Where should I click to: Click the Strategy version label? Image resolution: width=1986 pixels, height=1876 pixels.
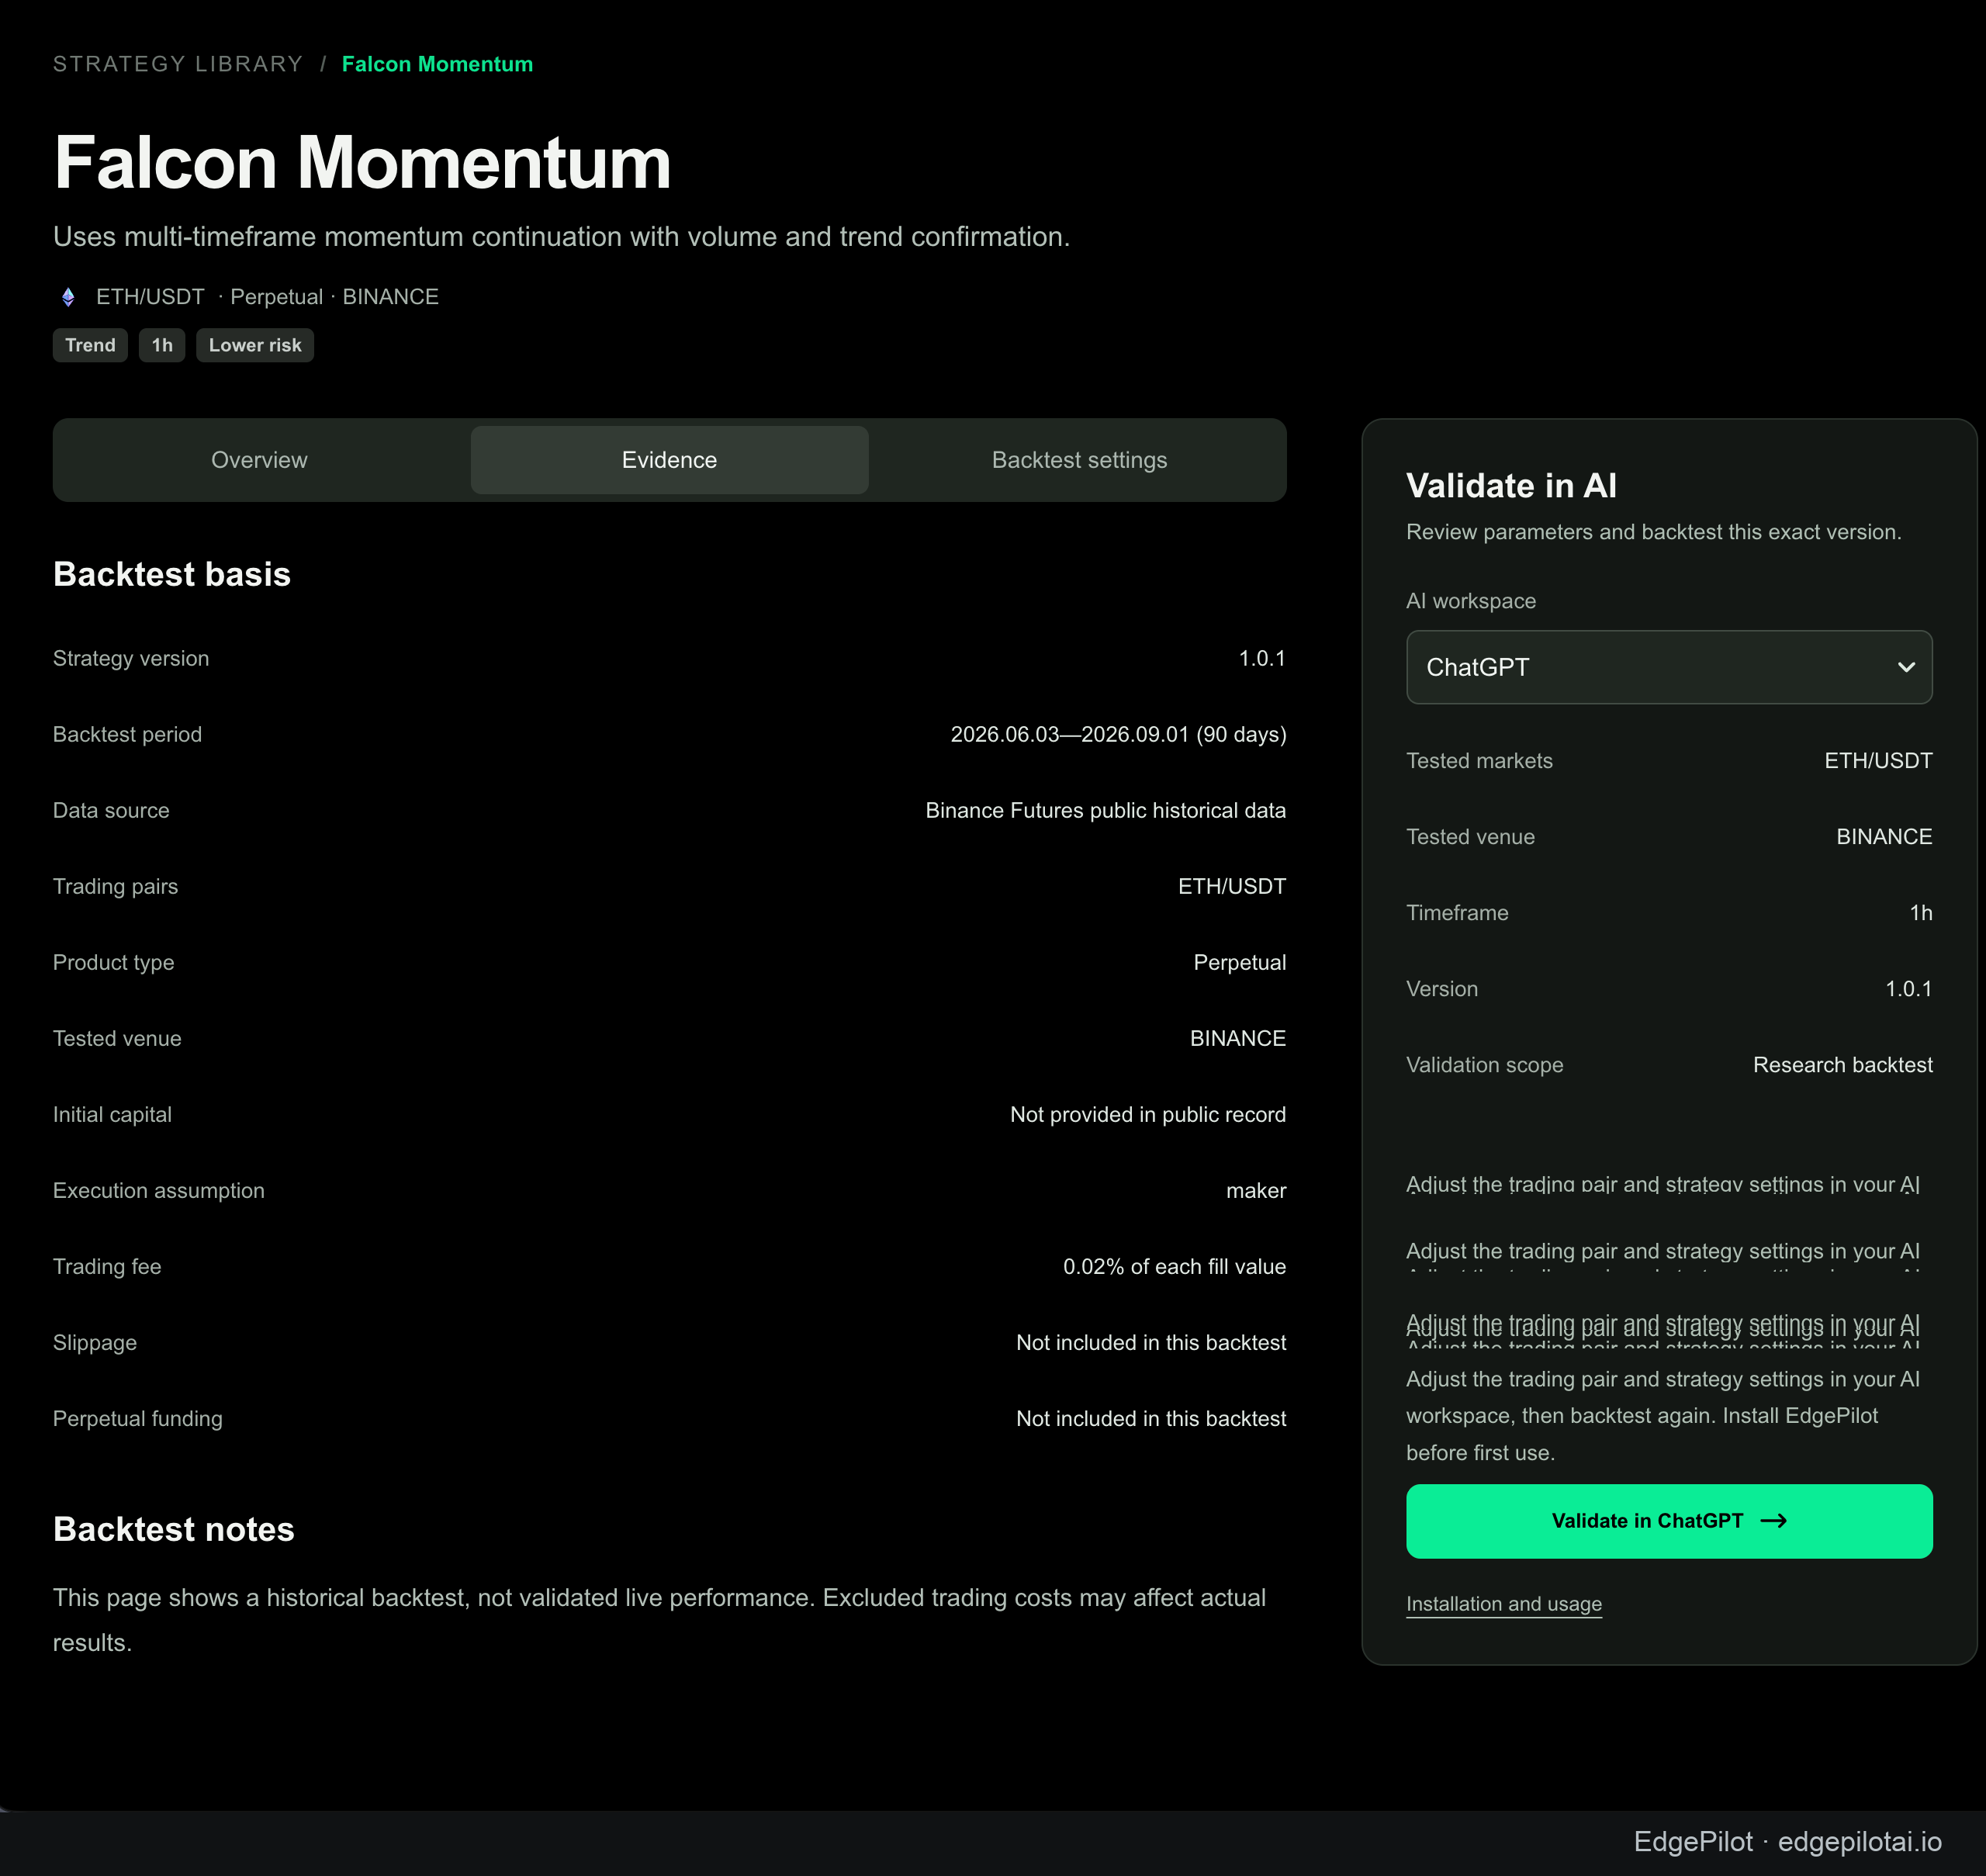pyautogui.click(x=131, y=658)
